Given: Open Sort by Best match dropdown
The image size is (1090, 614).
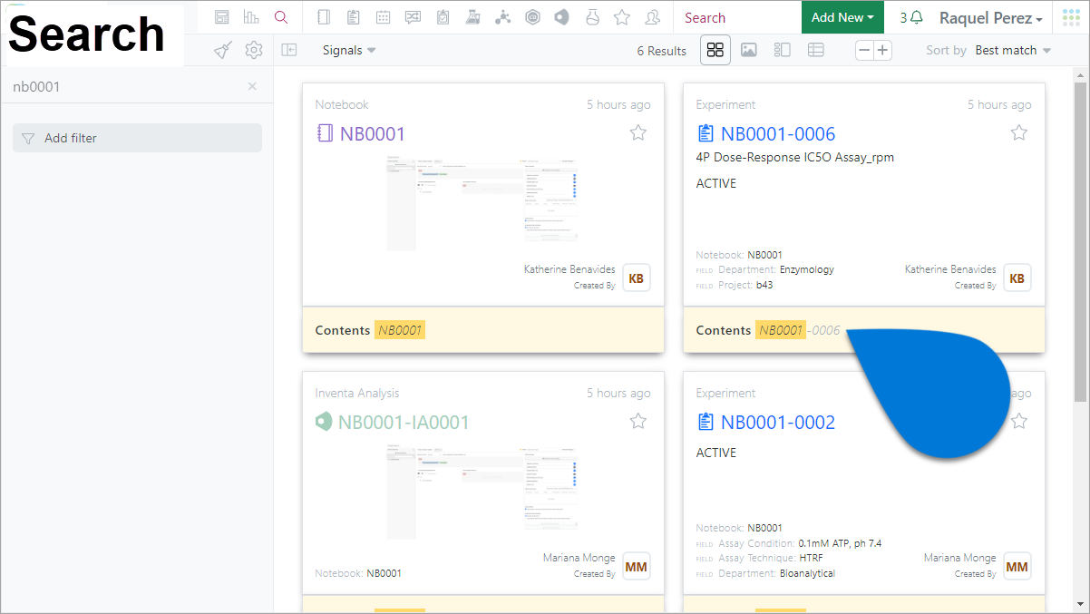Looking at the screenshot, I should point(1013,50).
